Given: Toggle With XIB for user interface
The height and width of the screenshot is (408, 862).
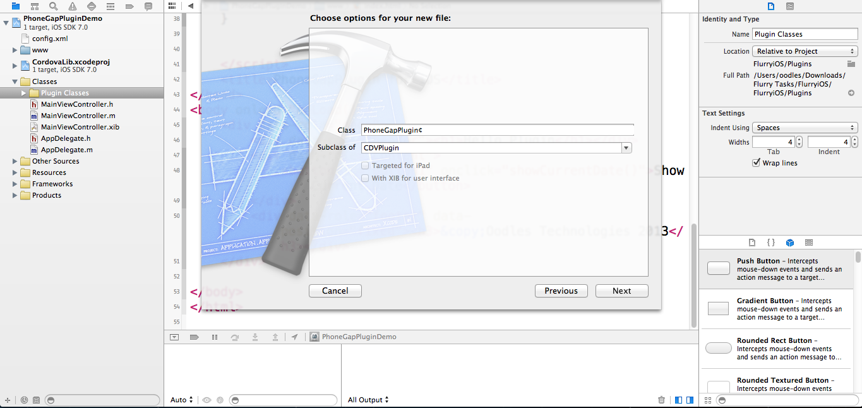Looking at the screenshot, I should click(365, 178).
